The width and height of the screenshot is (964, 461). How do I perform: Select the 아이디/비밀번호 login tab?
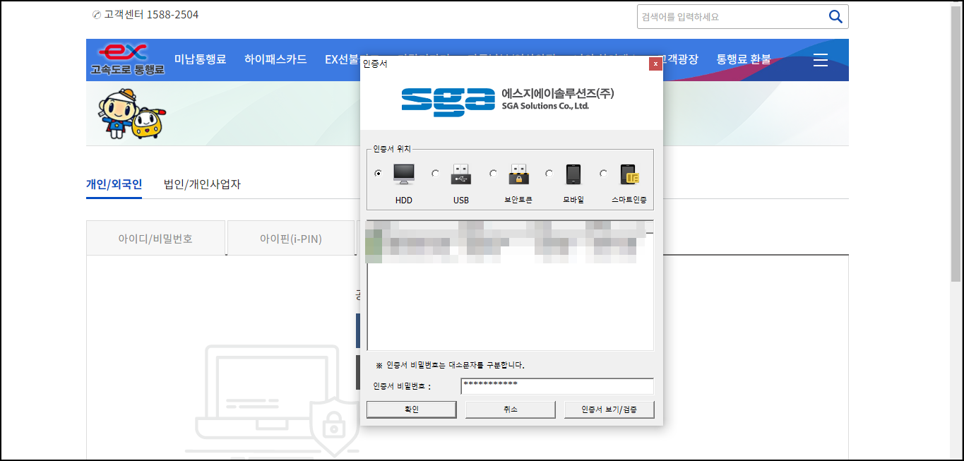click(155, 238)
